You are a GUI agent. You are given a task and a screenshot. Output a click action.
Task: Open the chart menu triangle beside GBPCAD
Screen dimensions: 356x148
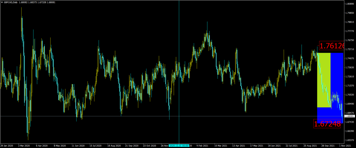tap(2, 2)
